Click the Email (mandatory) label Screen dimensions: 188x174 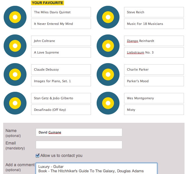[x=15, y=145]
